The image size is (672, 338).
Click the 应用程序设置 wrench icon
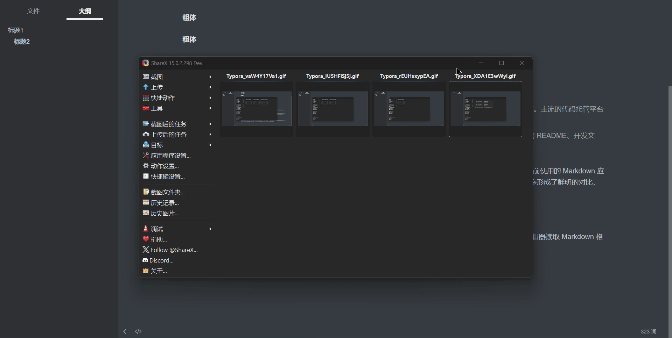tap(146, 155)
